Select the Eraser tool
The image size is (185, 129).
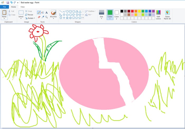pyautogui.click(x=39, y=17)
